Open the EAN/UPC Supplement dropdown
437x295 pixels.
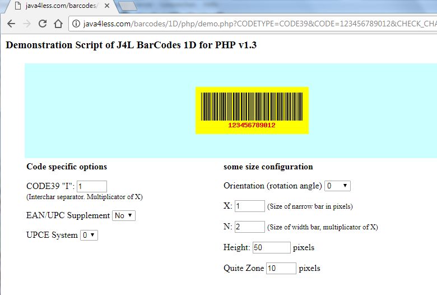124,215
